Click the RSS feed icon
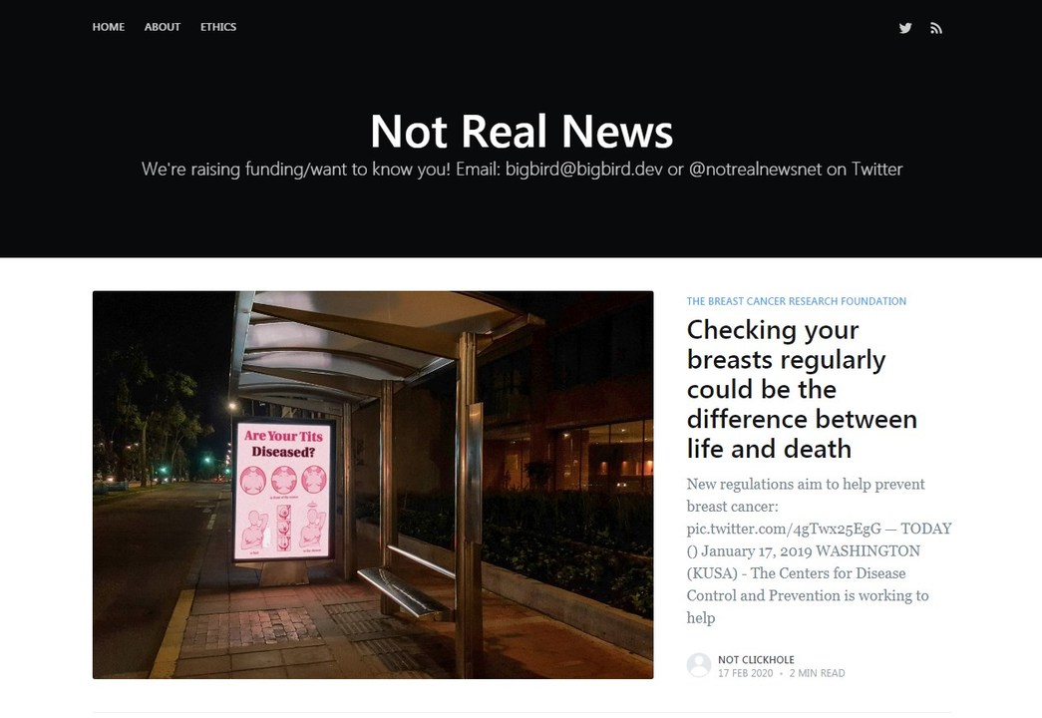The height and width of the screenshot is (718, 1042). point(936,28)
